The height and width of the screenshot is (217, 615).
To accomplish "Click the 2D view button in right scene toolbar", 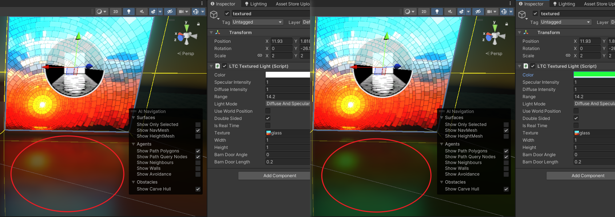I will pos(424,12).
